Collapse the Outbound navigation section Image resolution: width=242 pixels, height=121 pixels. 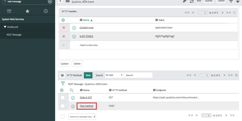click(x=5, y=27)
